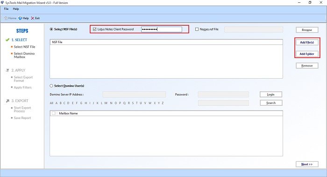Enable the Names.nsf File checkbox
This screenshot has height=177, width=327.
click(x=197, y=29)
